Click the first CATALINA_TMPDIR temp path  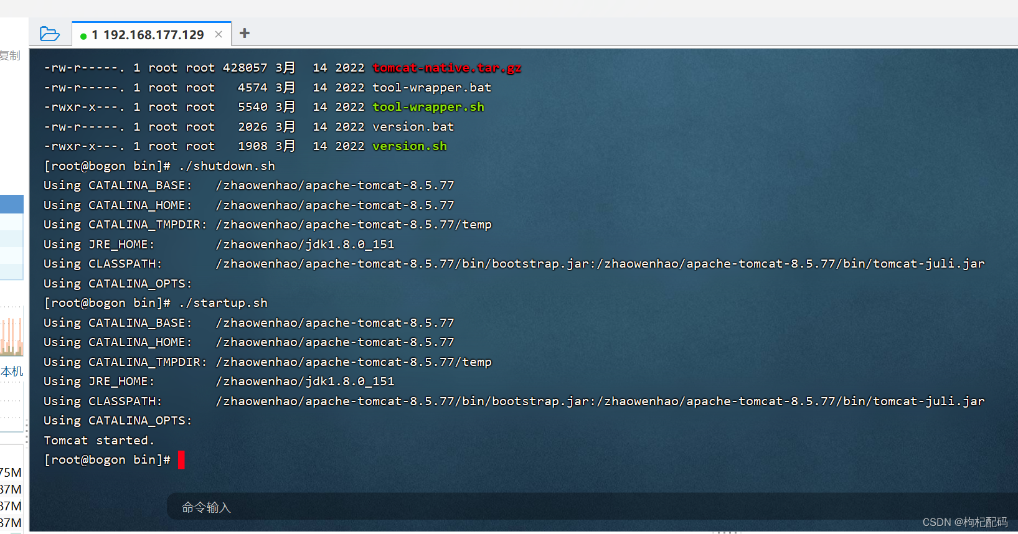(354, 225)
